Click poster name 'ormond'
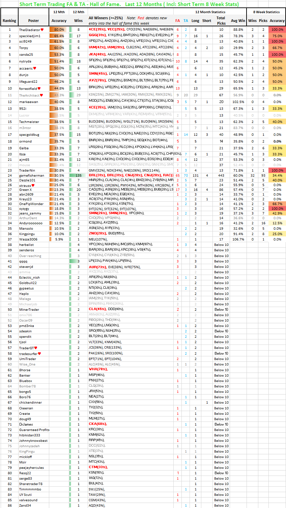Screen dimensions: 286x508 pos(25,141)
